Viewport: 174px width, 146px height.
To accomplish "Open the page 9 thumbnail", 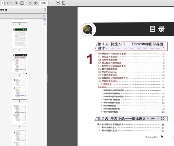I will coord(19,114).
